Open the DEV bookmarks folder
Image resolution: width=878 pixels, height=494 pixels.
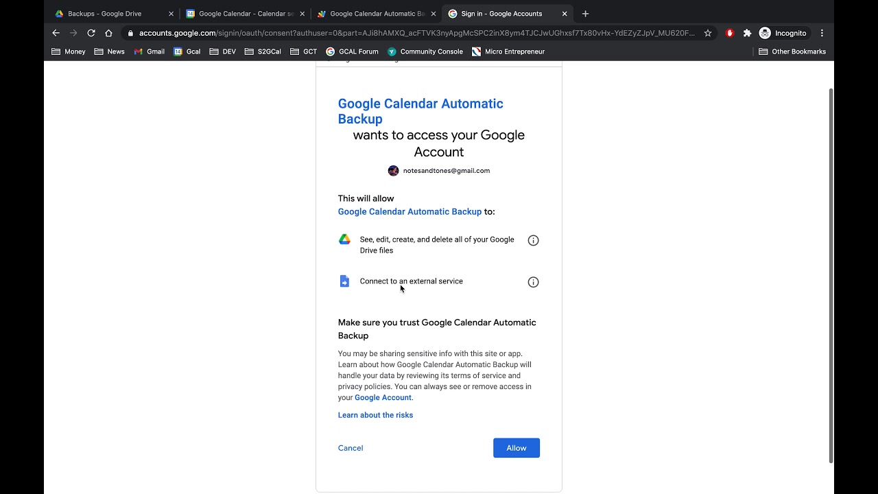223,51
